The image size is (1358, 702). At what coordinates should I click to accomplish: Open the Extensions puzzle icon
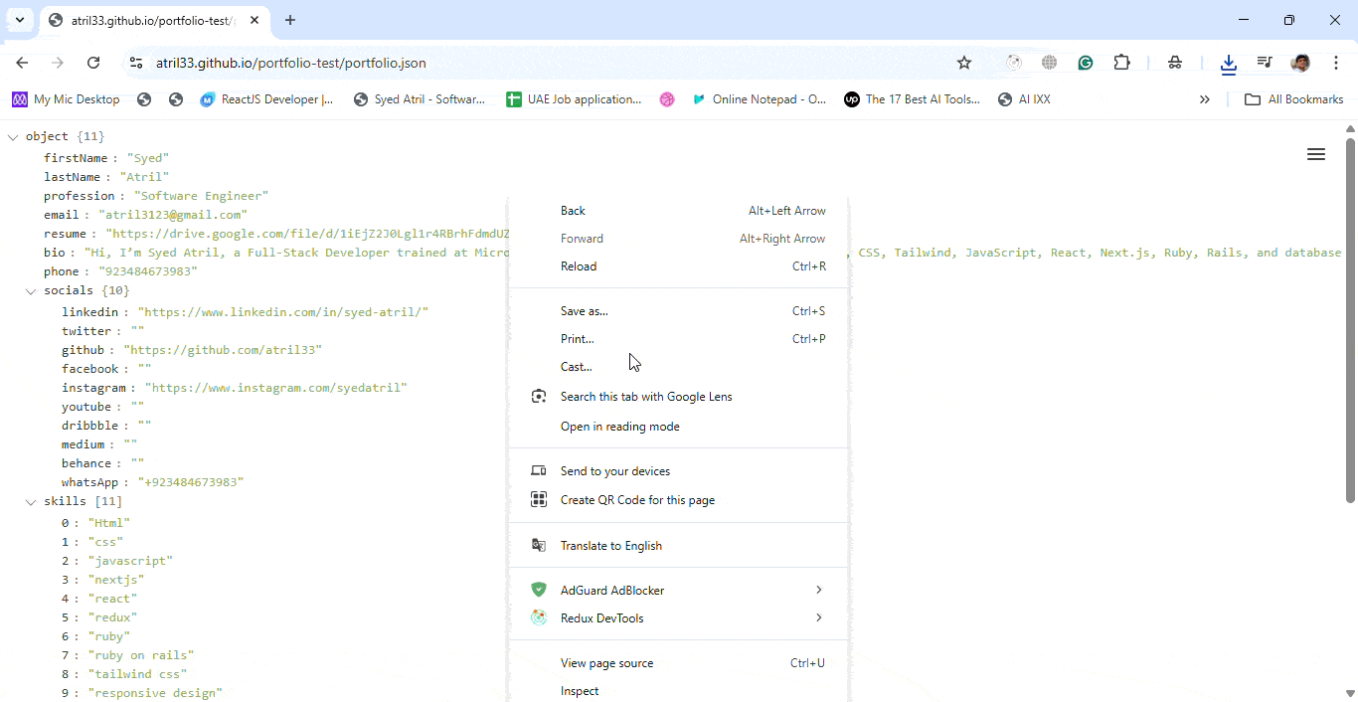tap(1121, 63)
